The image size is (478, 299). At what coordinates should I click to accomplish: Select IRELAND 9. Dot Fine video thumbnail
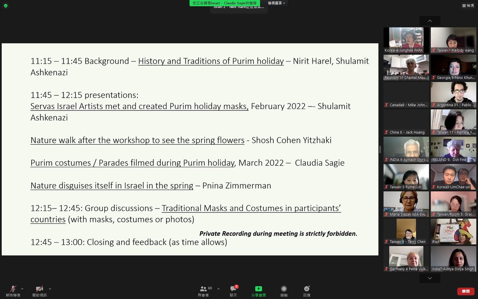coord(453,149)
